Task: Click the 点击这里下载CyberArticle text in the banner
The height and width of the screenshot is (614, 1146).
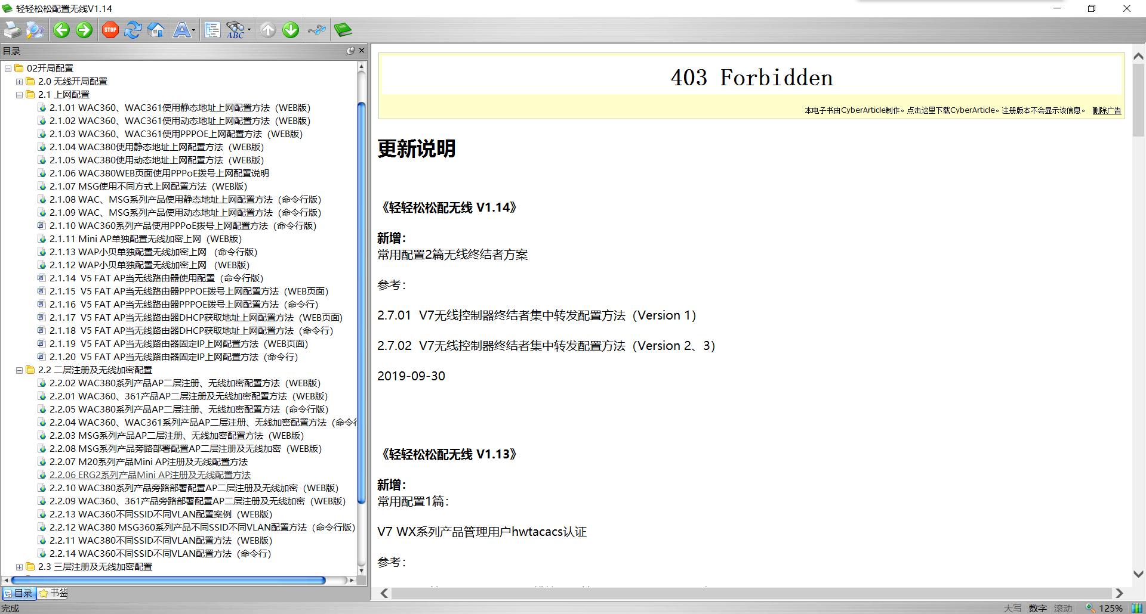Action: 951,110
